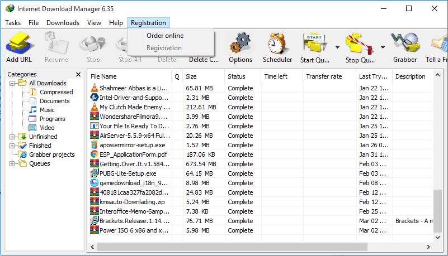Open the Grabber tool icon
Image resolution: width=448 pixels, height=256 pixels.
(x=405, y=44)
